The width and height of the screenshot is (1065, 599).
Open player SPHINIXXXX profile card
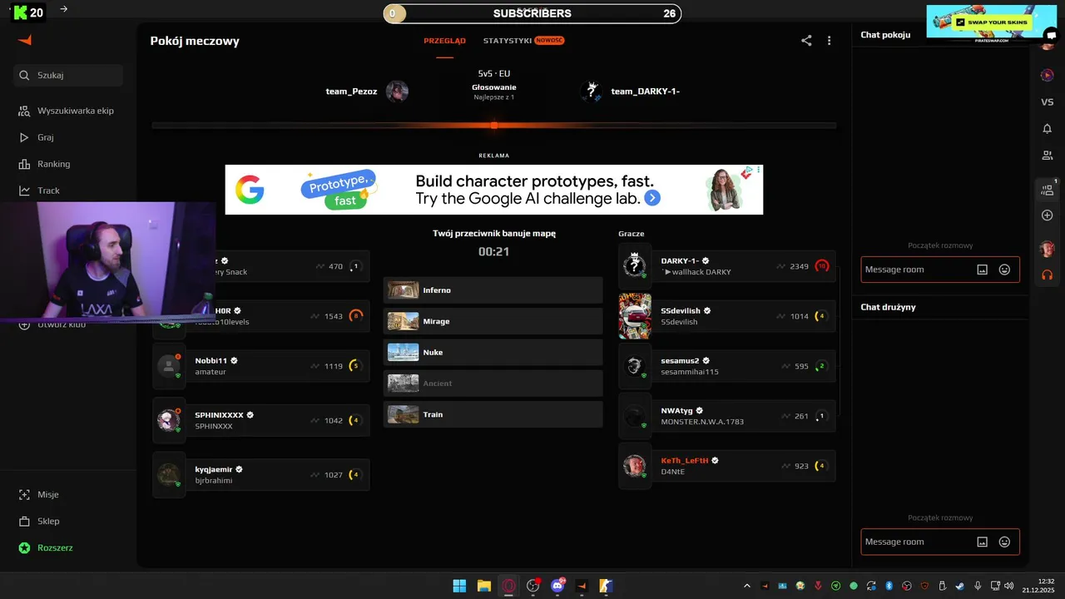(279, 420)
